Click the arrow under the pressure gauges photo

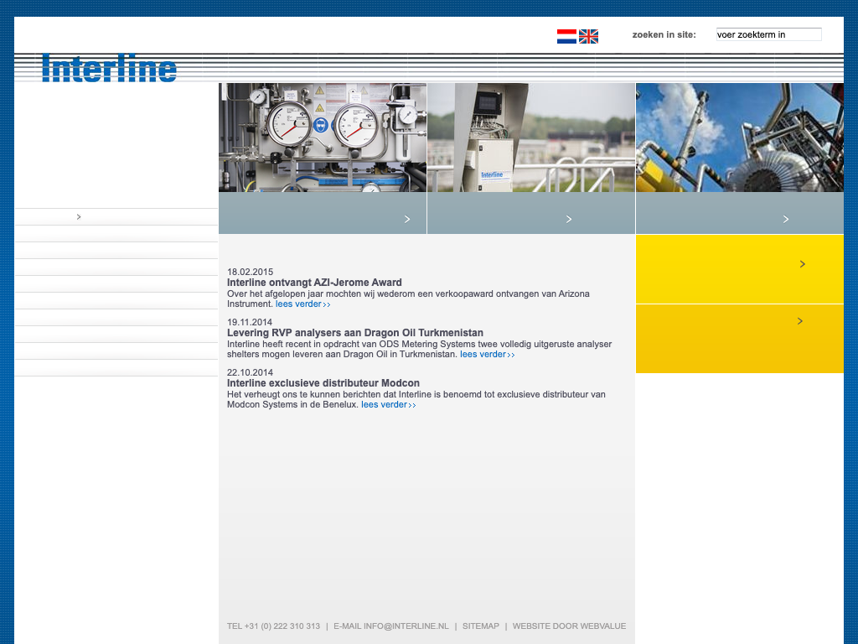coord(407,219)
